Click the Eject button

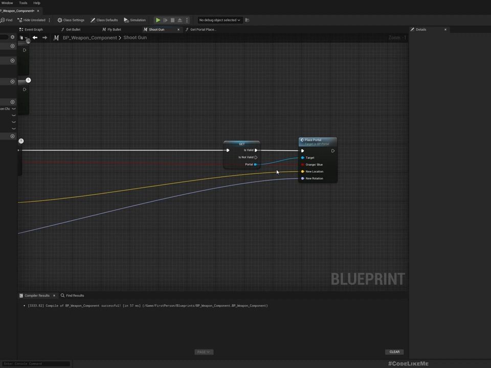pos(180,20)
